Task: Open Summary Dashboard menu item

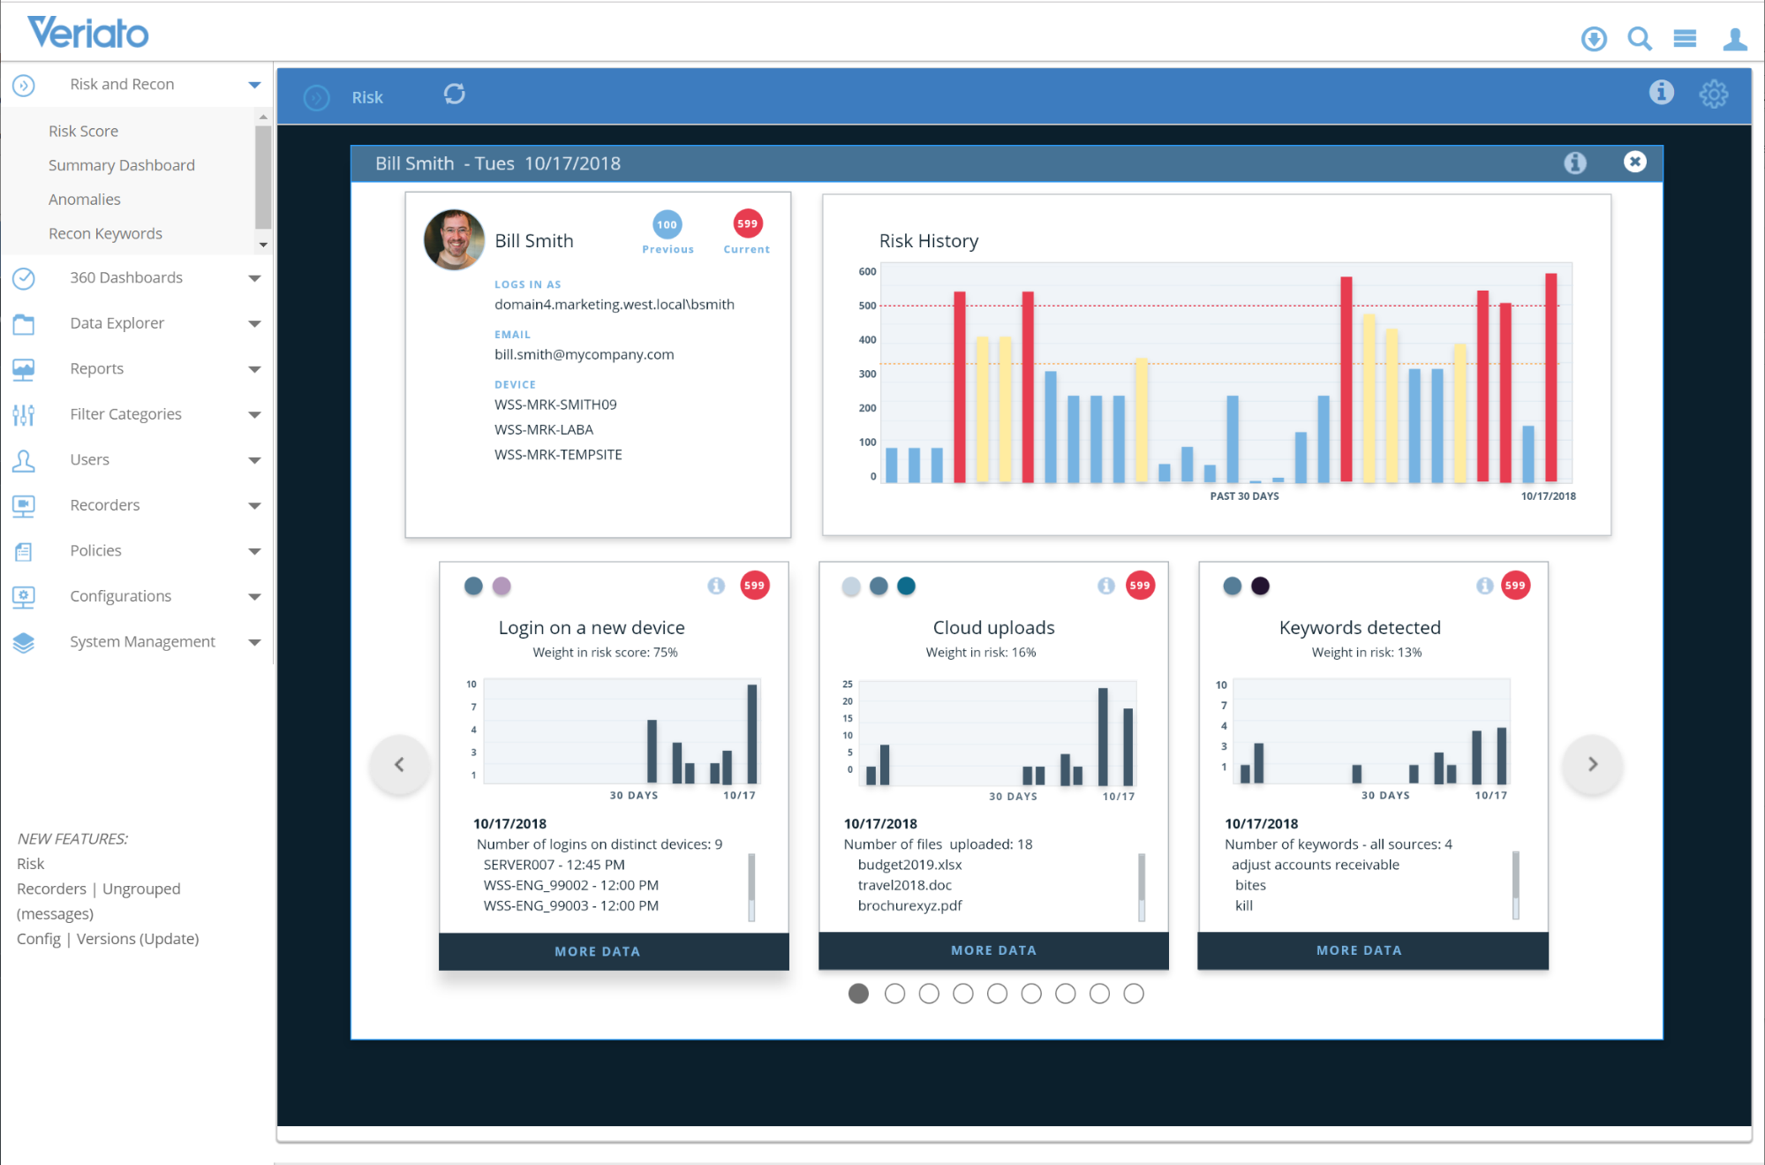Action: pos(121,165)
